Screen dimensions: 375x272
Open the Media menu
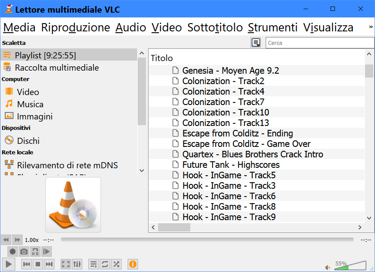pos(19,27)
